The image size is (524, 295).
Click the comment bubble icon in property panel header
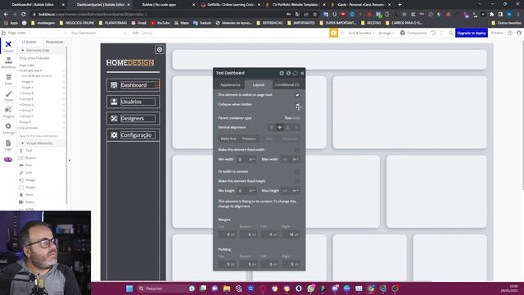295,73
